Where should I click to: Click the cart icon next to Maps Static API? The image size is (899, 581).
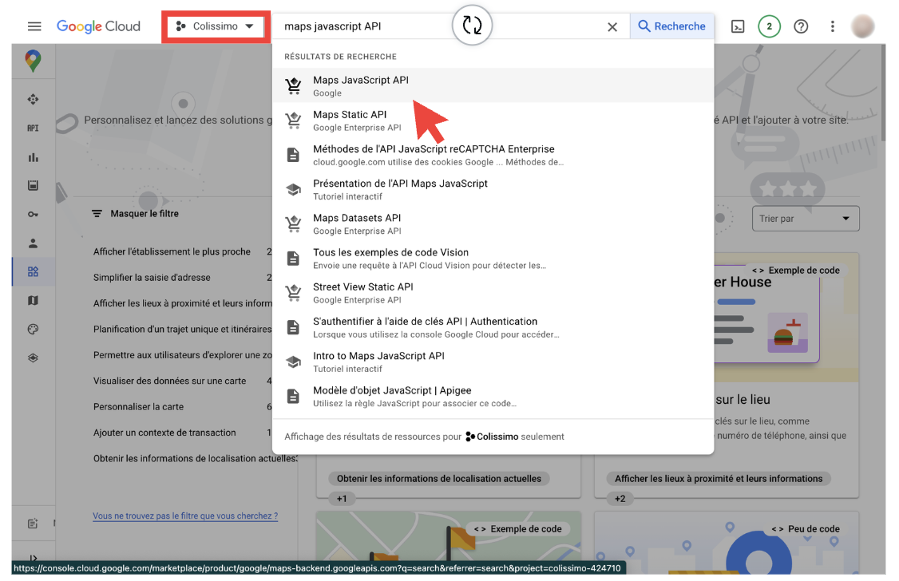[294, 121]
